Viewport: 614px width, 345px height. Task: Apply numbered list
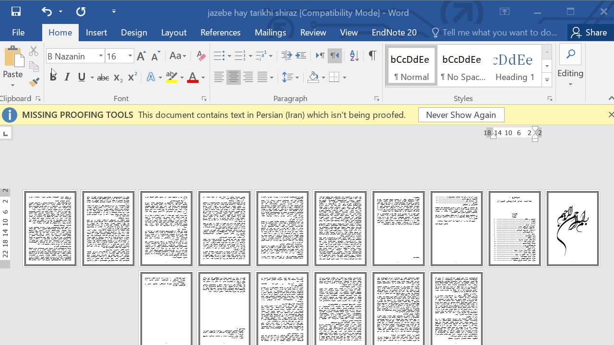pos(240,56)
